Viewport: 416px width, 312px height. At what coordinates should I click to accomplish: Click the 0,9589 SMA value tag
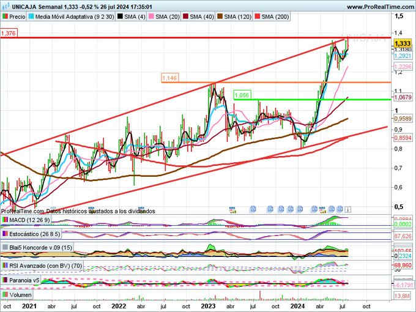click(403, 119)
